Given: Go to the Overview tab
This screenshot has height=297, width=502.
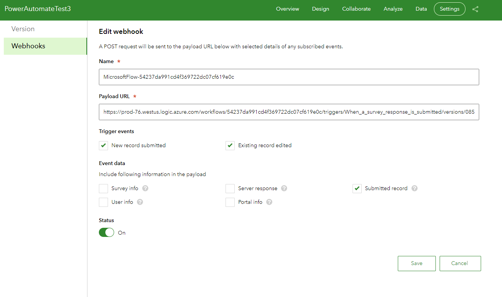Looking at the screenshot, I should pyautogui.click(x=288, y=9).
